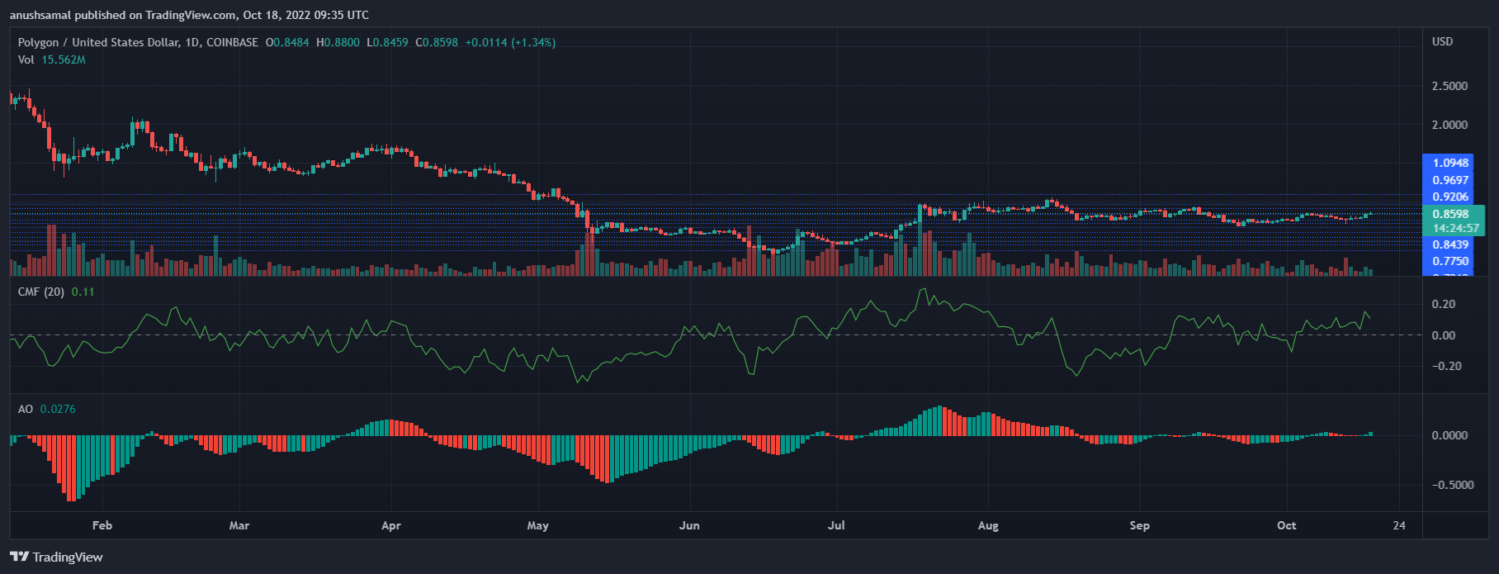Click the 2.5000 price axis value
Screen dimensions: 1499x574
[x=1449, y=86]
